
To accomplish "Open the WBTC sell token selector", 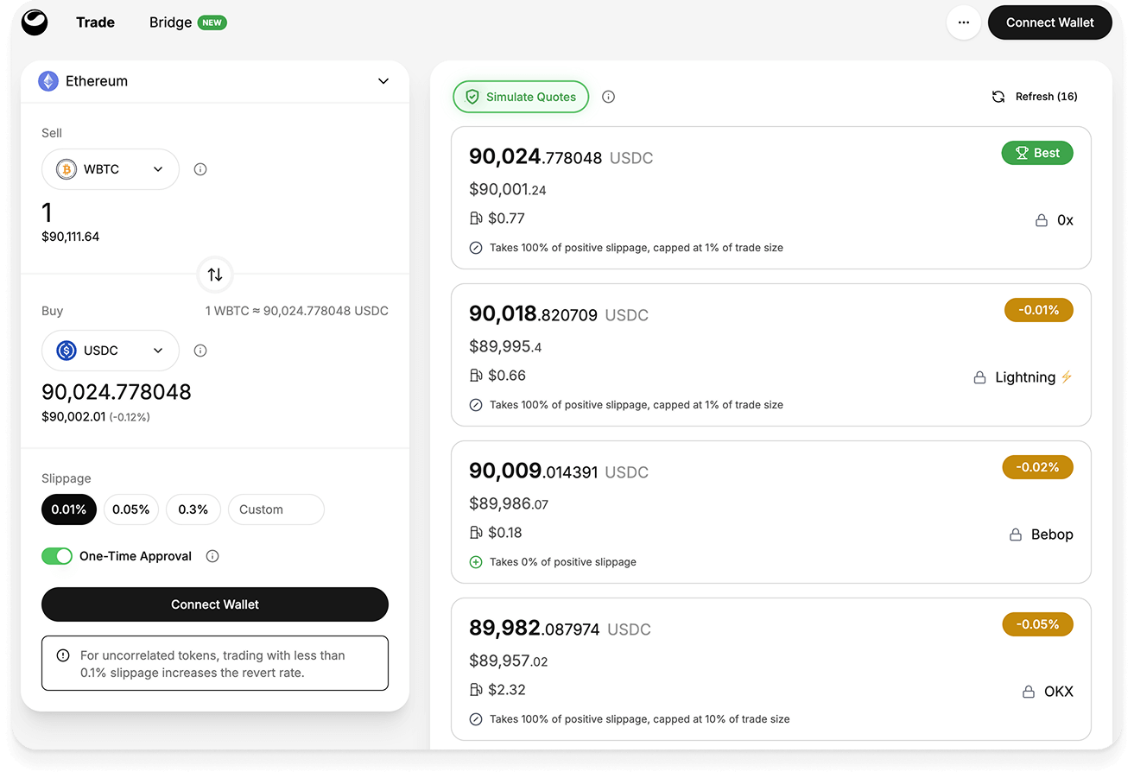I will click(111, 169).
